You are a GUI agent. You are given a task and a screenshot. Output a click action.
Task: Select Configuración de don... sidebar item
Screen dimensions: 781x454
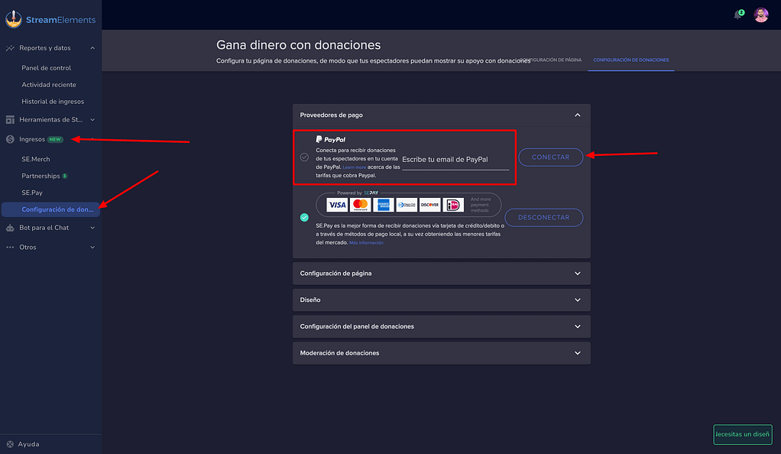(50, 209)
